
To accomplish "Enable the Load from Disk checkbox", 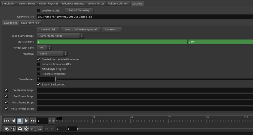I will [x=39, y=10].
